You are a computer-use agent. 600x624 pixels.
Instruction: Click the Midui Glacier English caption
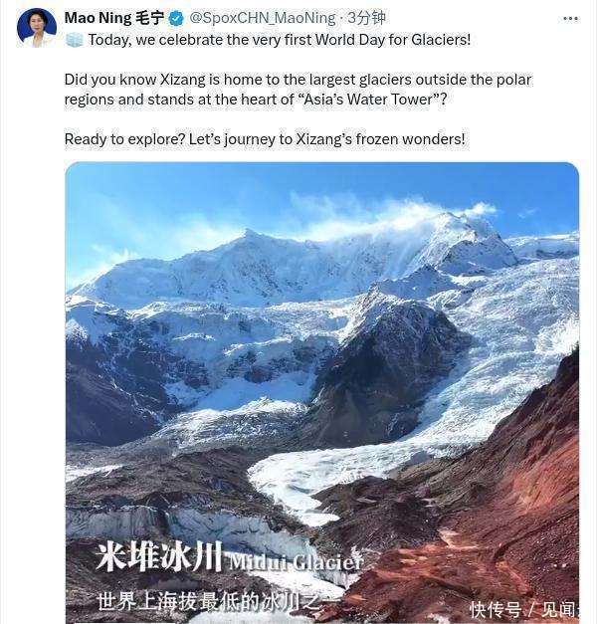click(x=297, y=561)
